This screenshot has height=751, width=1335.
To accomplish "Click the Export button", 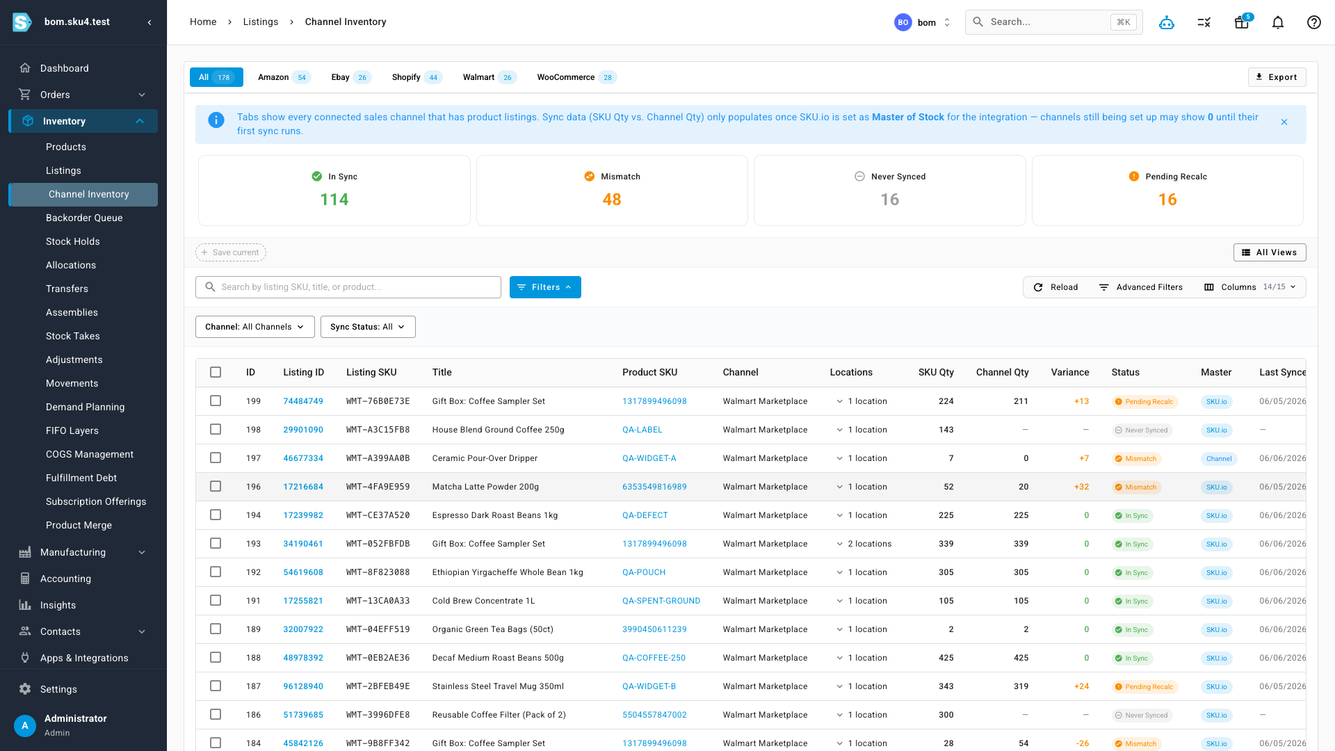I will (1277, 77).
